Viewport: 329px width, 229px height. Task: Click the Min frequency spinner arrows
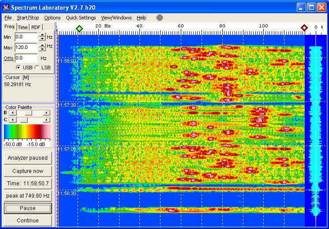point(42,37)
